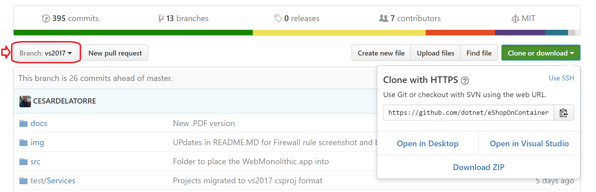This screenshot has height=192, width=596.
Task: Click CESARDELATORRE avatar thumbnail
Action: click(x=25, y=101)
